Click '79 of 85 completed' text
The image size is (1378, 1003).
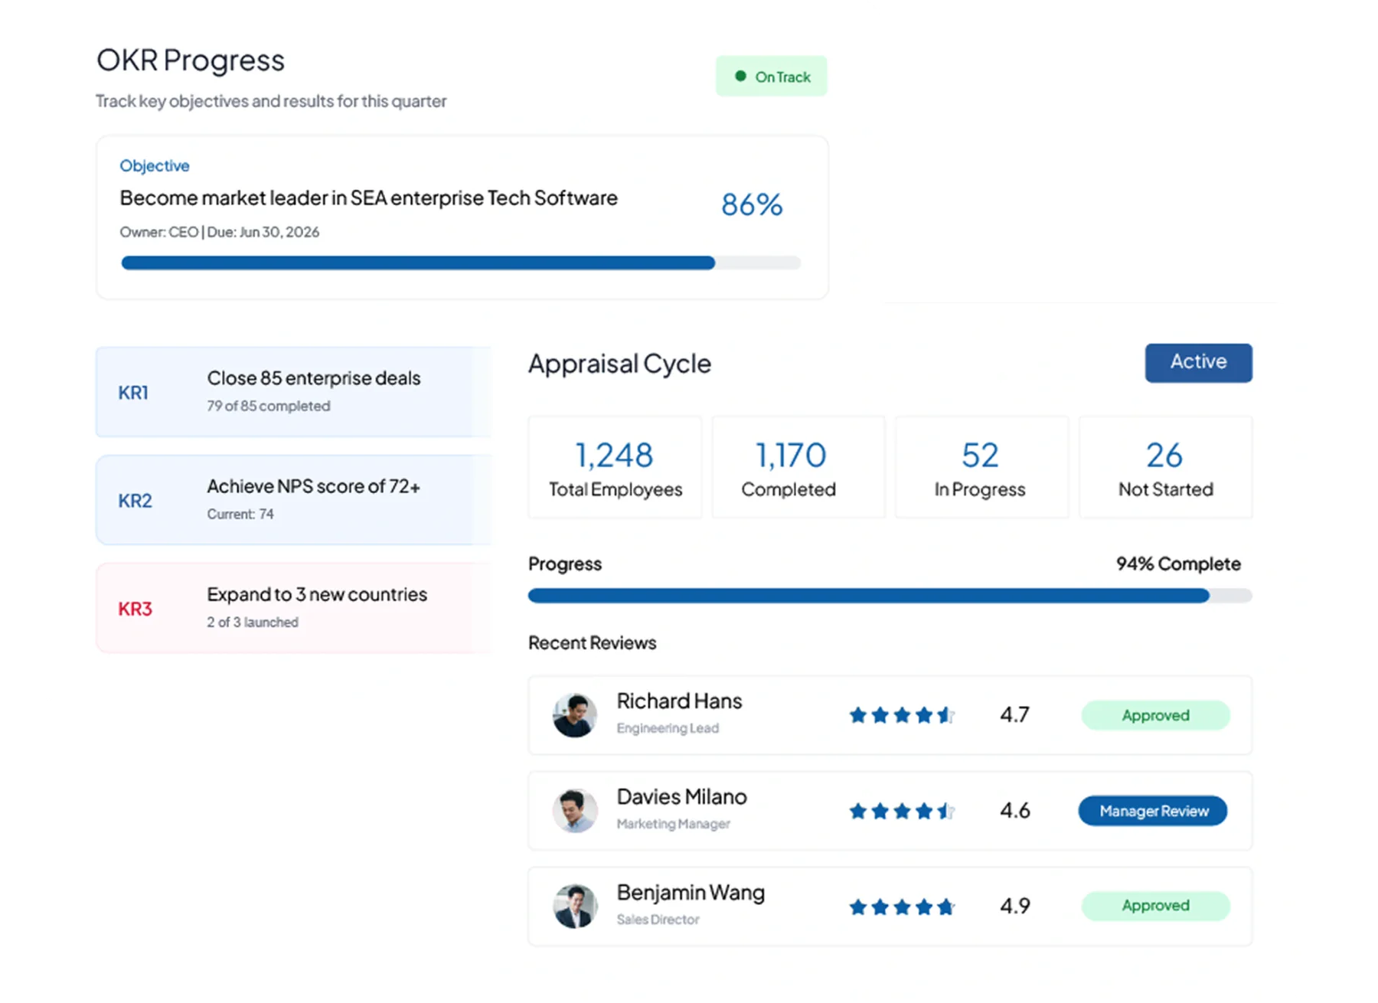[268, 407]
